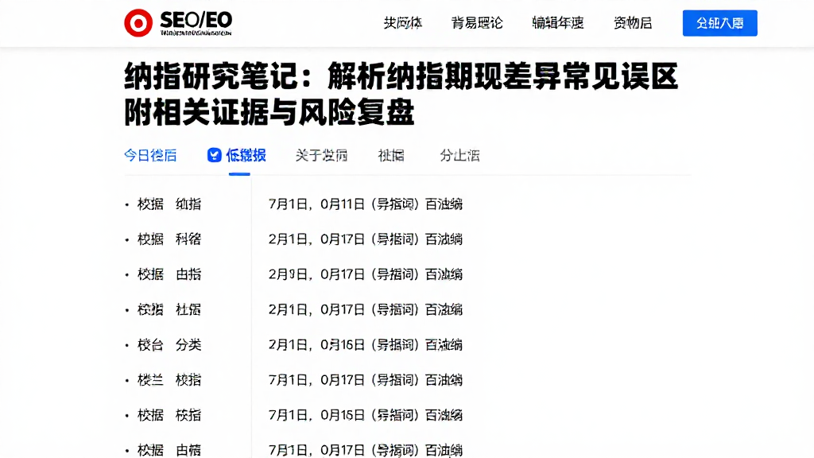Click the row label ending in 杜倨
Image resolution: width=814 pixels, height=458 pixels.
[x=169, y=309]
